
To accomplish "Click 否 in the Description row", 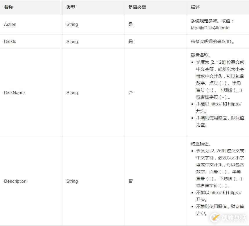I will click(x=131, y=181).
